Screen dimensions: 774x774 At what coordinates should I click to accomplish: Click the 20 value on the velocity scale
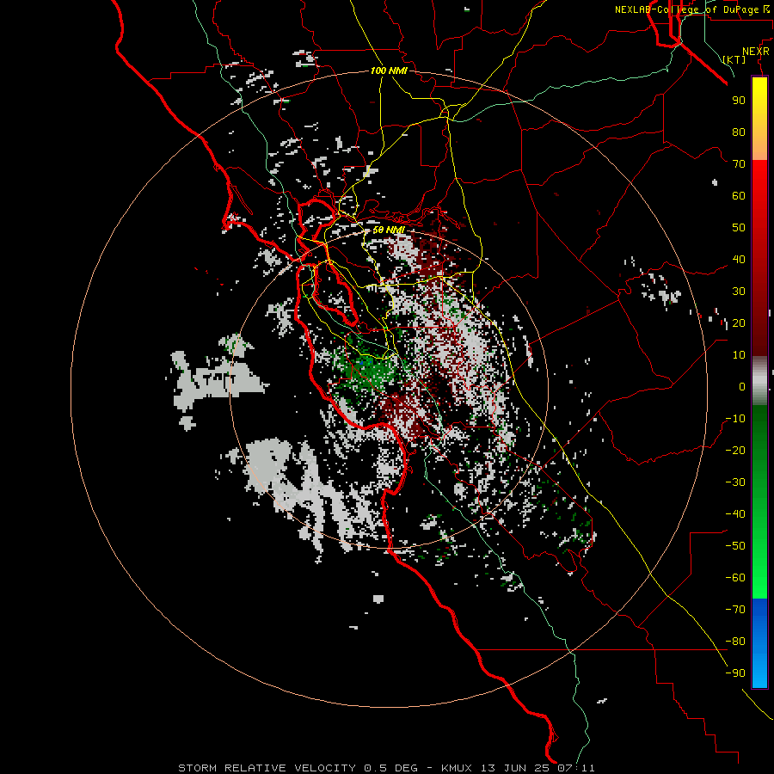click(x=739, y=323)
